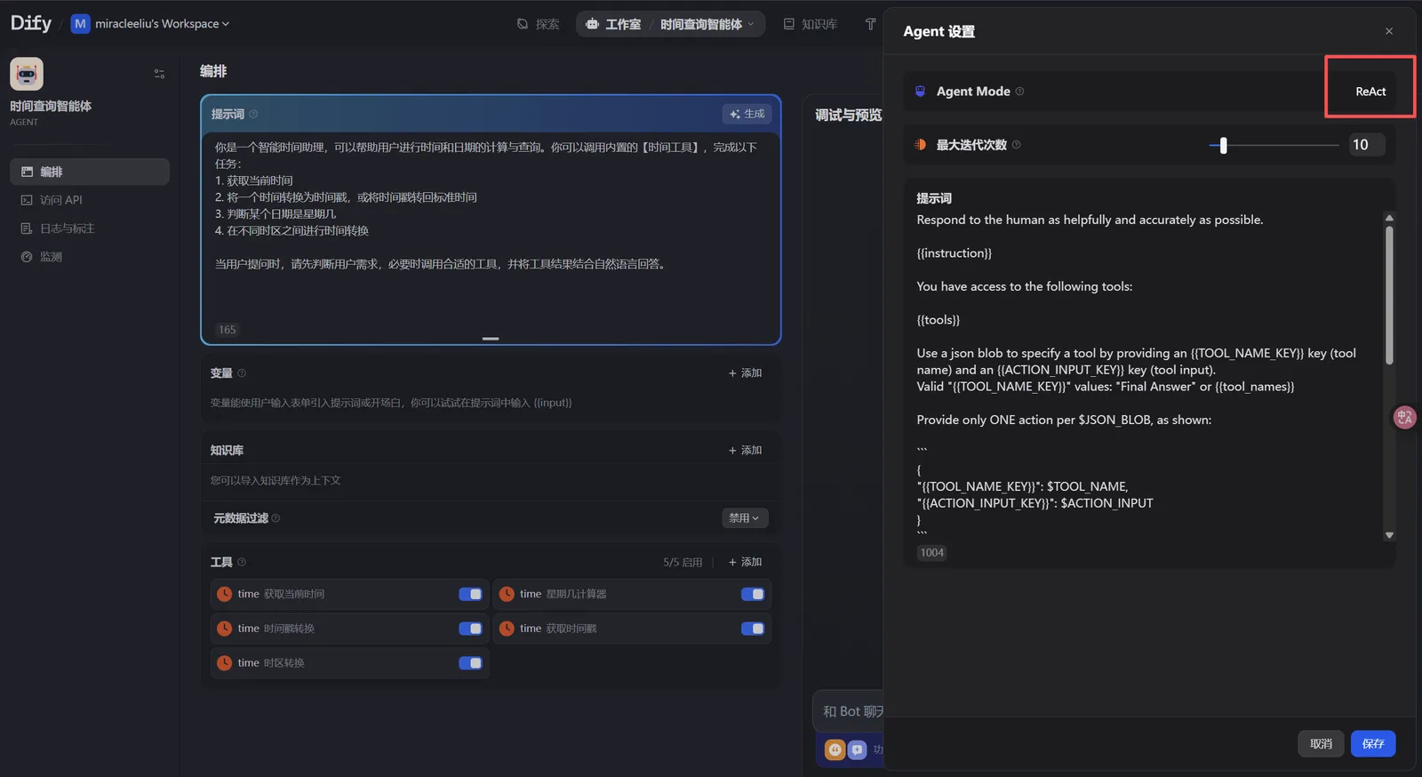1422x777 pixels.
Task: Click the {{tools}} placeholder in agent prompt
Action: coord(939,320)
